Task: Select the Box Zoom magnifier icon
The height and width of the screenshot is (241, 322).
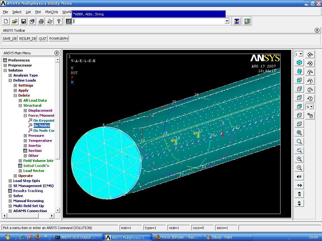Action: click(x=299, y=142)
